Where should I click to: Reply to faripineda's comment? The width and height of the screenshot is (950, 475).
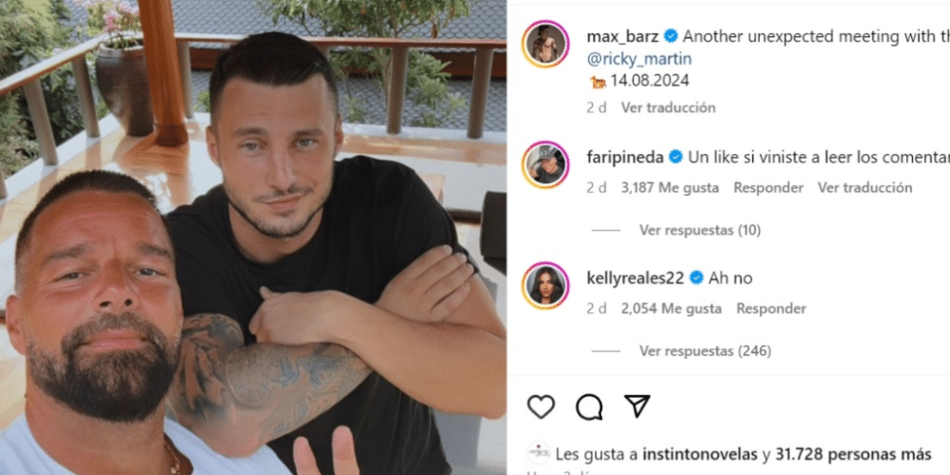tap(769, 188)
